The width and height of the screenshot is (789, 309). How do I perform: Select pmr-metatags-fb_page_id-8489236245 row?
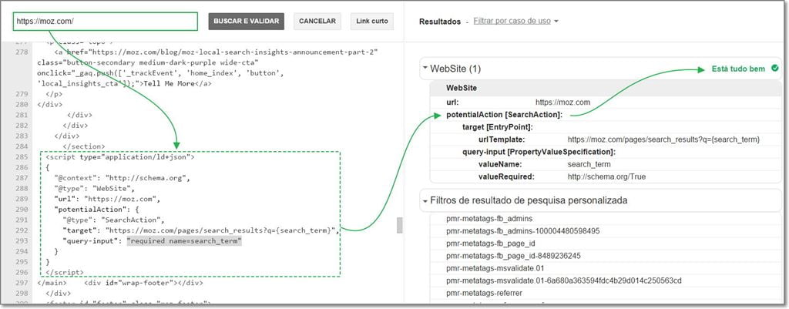(606, 256)
